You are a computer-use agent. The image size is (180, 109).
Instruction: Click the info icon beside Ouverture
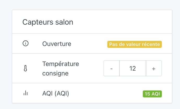pyautogui.click(x=26, y=44)
